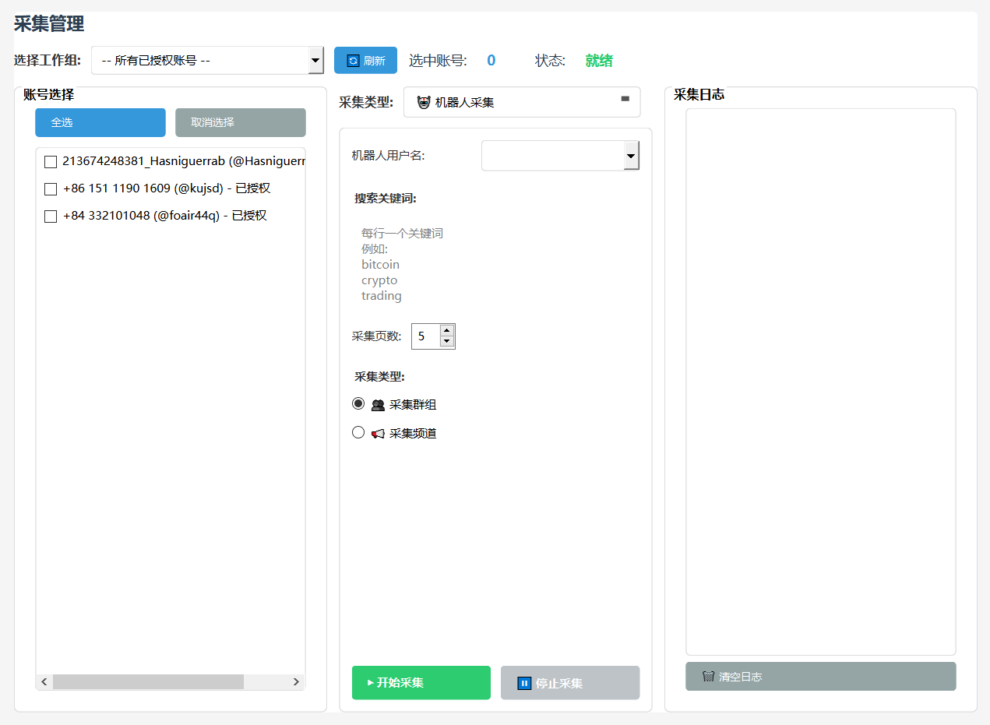The height and width of the screenshot is (725, 990).
Task: Click the account list horizontal scrollbar thumb
Action: tap(148, 682)
